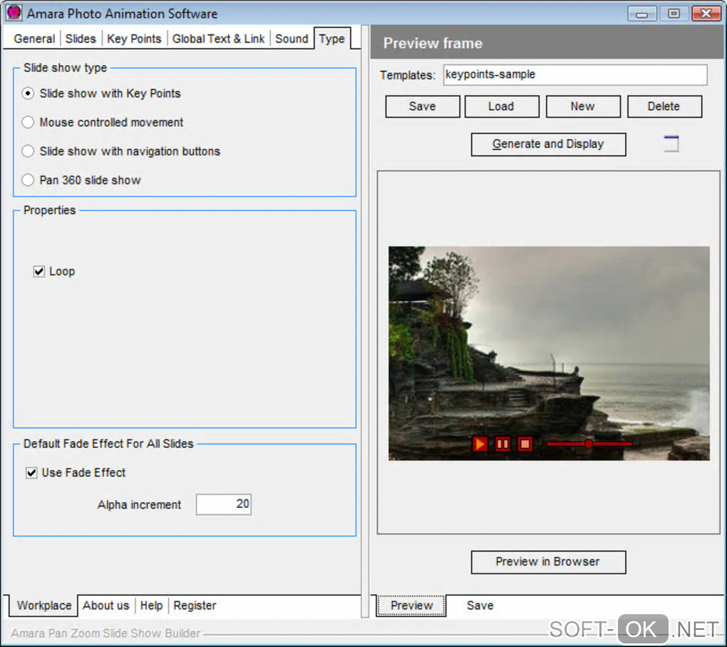Select Mouse controlled movement radio option
Viewport: 727px width, 647px height.
(x=28, y=122)
